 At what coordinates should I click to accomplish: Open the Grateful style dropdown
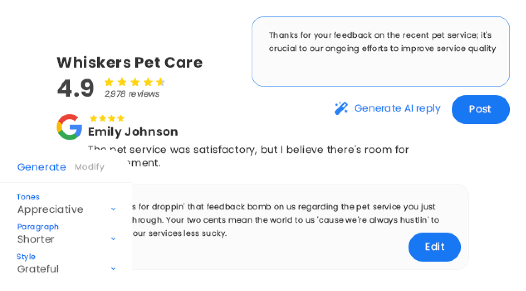pyautogui.click(x=66, y=269)
